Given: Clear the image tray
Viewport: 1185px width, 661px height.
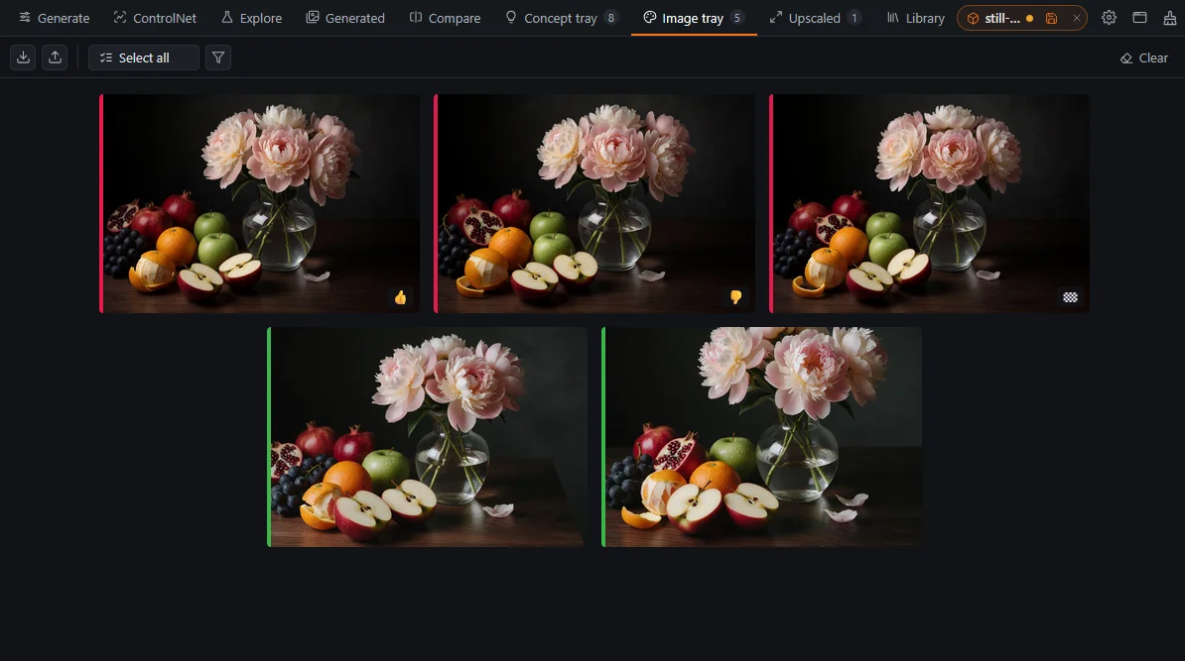Looking at the screenshot, I should (x=1143, y=57).
